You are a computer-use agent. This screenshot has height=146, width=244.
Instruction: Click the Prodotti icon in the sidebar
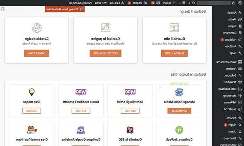[x=240, y=69]
